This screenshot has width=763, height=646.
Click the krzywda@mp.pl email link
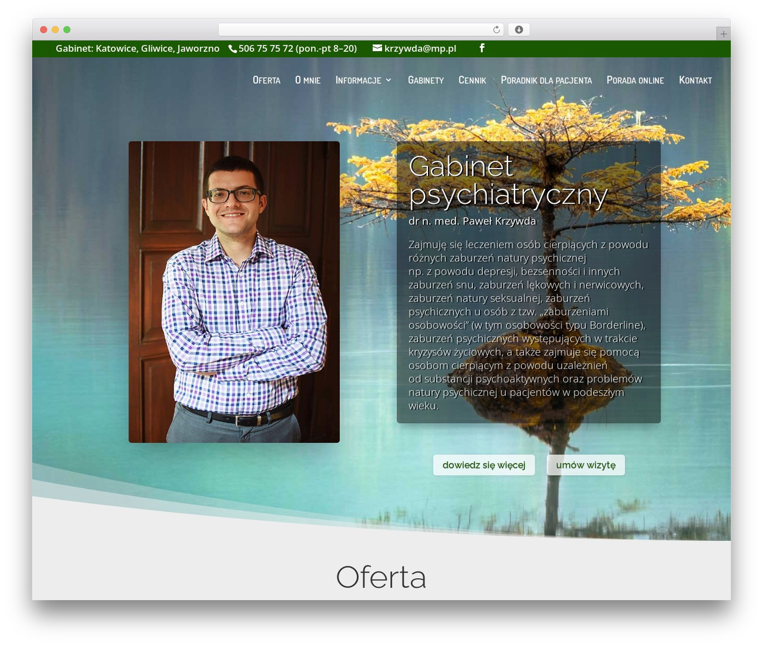(420, 48)
